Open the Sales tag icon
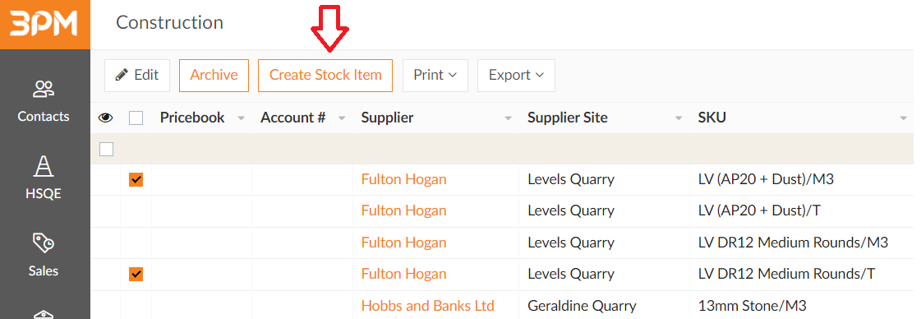921x319 pixels. coord(44,243)
